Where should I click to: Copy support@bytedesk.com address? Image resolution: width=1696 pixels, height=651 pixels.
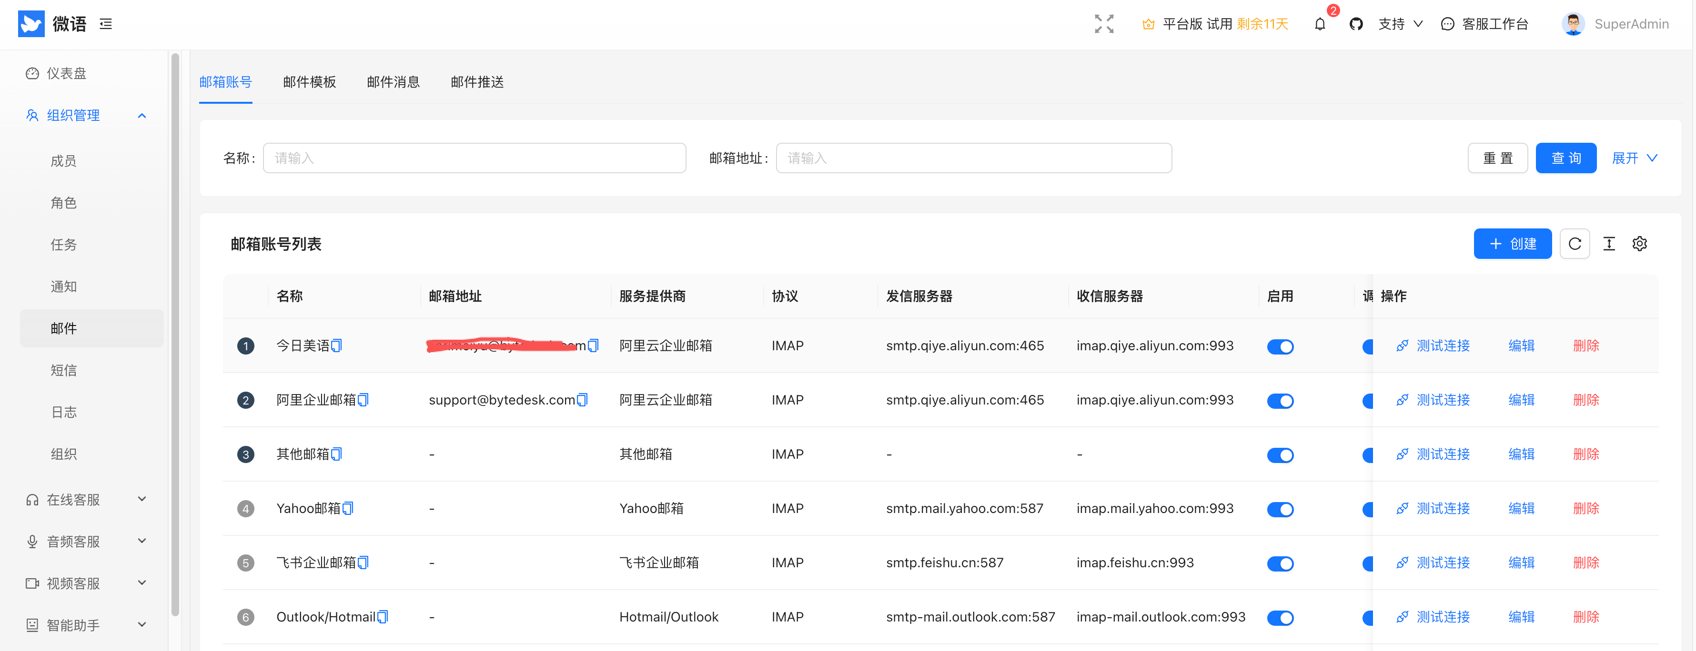coord(582,400)
